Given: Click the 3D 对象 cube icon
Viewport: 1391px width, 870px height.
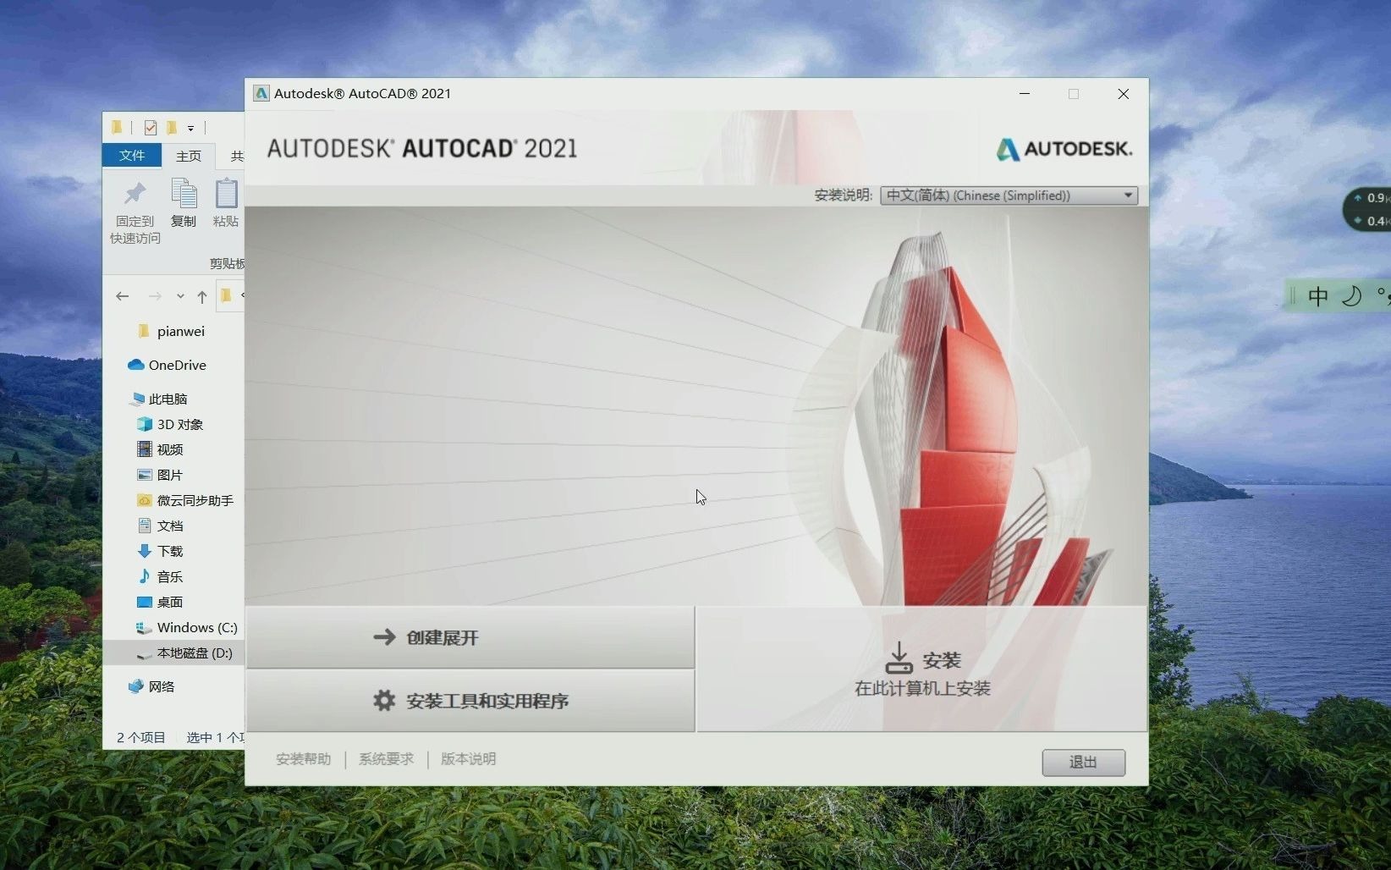Looking at the screenshot, I should (145, 424).
